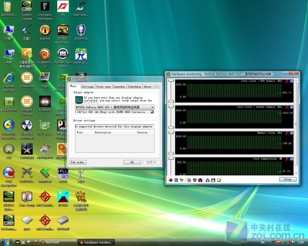Open the STREET FIGHTER desktop shortcut

click(x=63, y=34)
